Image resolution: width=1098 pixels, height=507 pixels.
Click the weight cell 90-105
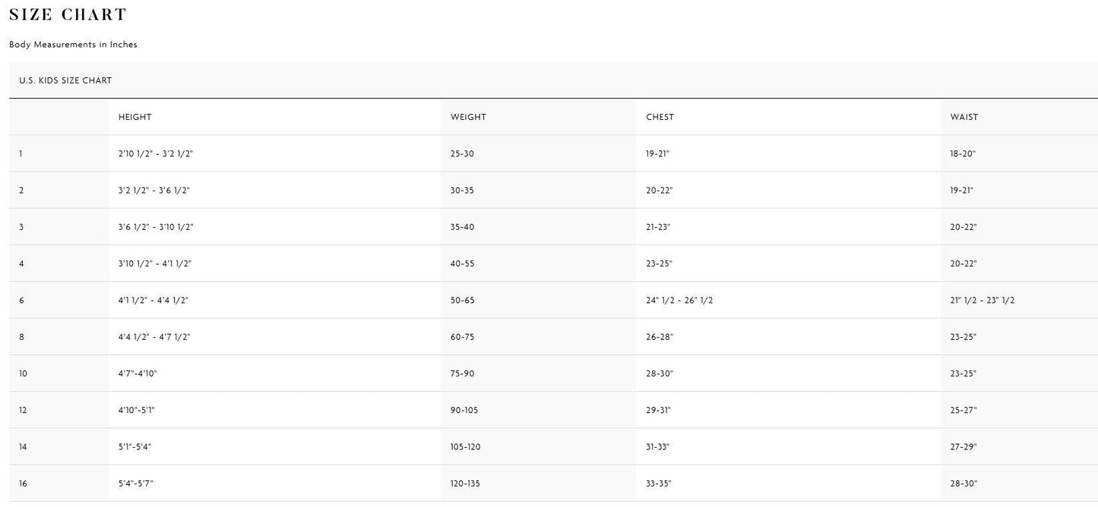(465, 411)
